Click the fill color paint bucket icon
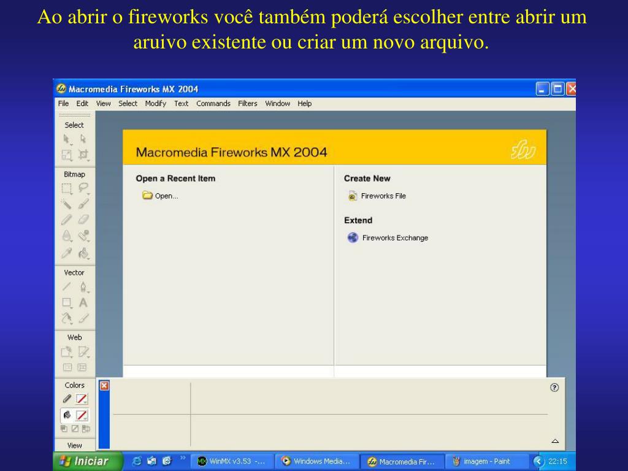Viewport: 628px width, 471px height. (67, 415)
